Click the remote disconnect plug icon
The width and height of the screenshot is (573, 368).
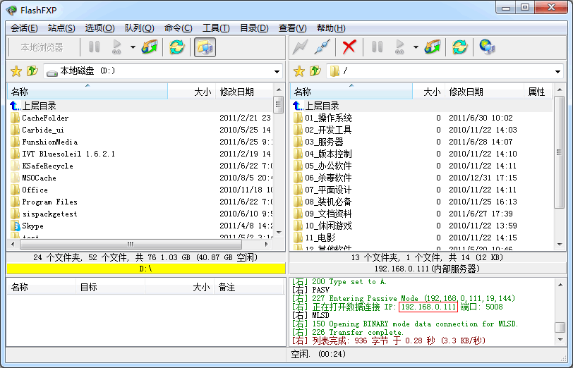pos(322,47)
